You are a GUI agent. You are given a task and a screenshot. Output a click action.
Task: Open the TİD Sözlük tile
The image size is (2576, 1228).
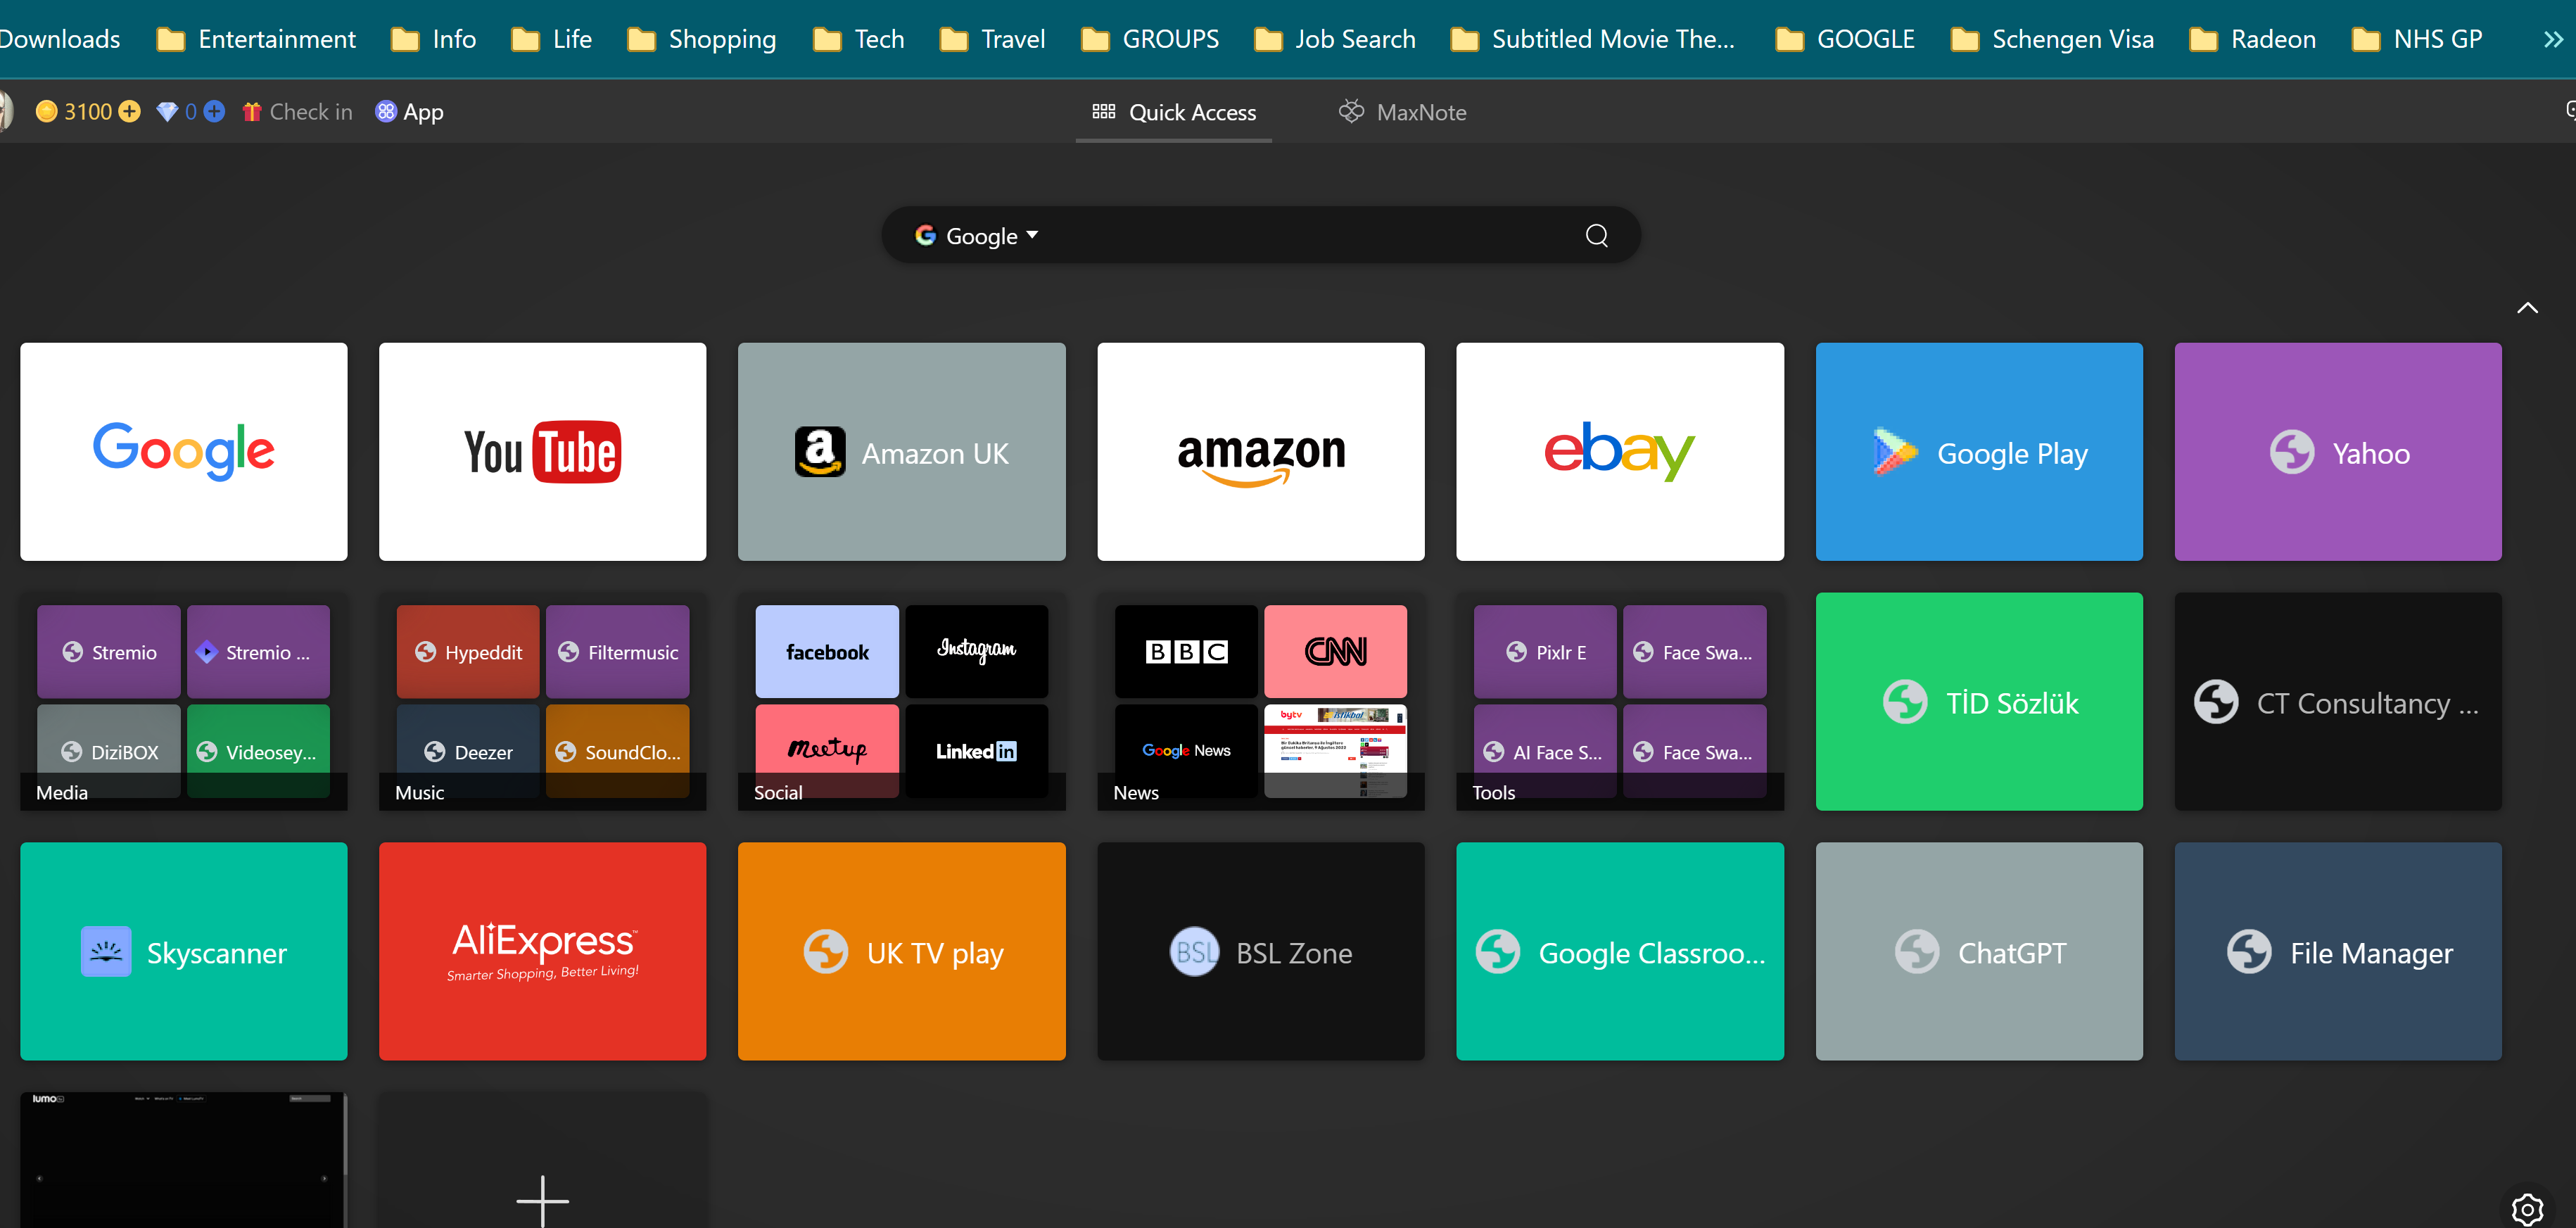click(1978, 701)
